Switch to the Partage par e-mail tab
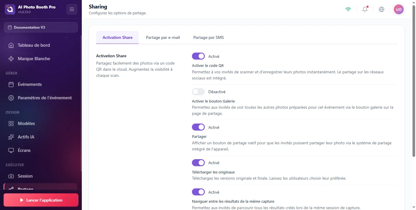This screenshot has width=416, height=210. click(x=163, y=37)
